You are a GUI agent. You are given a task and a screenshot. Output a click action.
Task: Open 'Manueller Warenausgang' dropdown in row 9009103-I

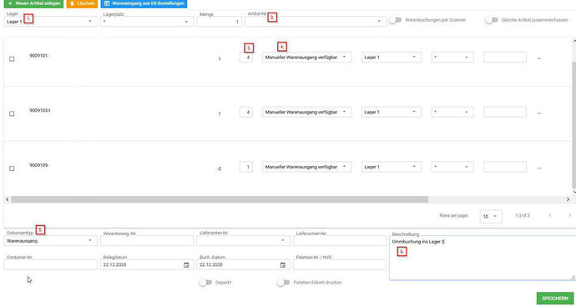(306, 112)
